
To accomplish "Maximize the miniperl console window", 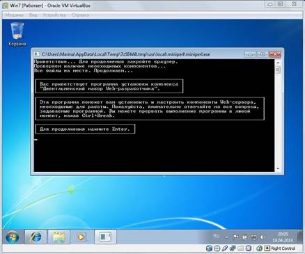I will (263, 54).
